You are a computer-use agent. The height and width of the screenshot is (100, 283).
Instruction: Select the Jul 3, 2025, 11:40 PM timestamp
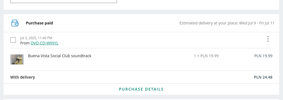coord(36,38)
